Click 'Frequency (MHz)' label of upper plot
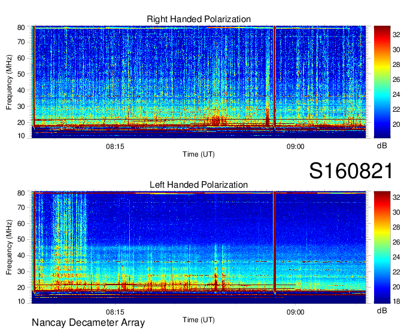 point(9,82)
